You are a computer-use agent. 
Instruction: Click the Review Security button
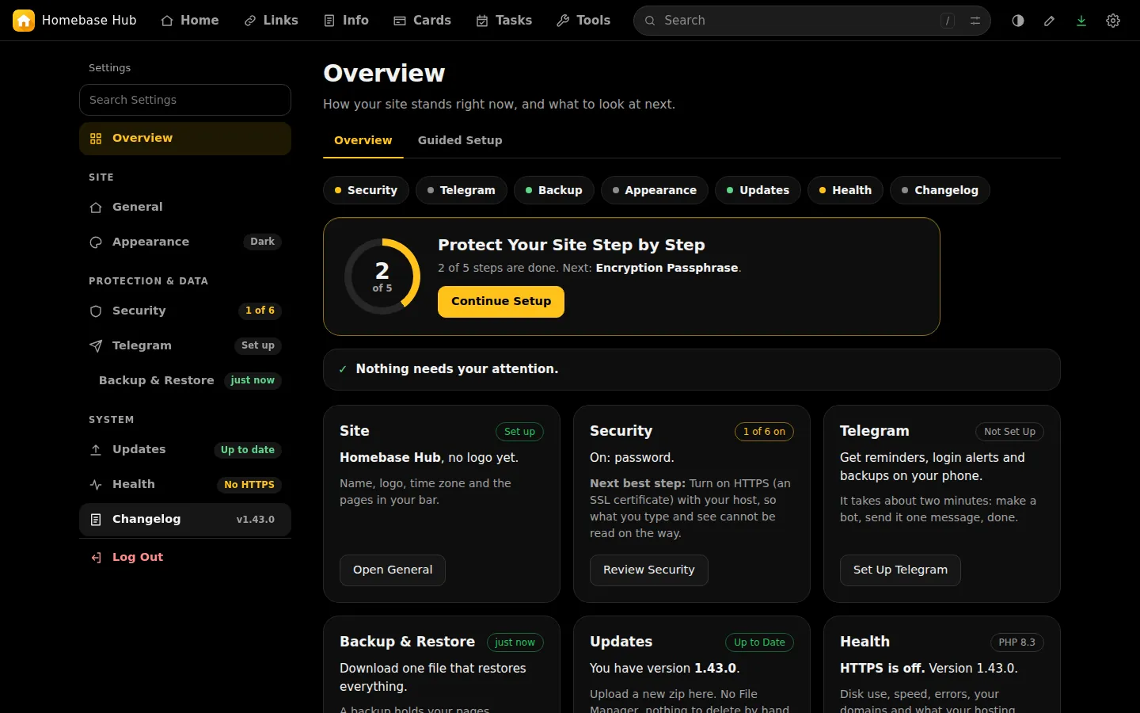(x=649, y=570)
